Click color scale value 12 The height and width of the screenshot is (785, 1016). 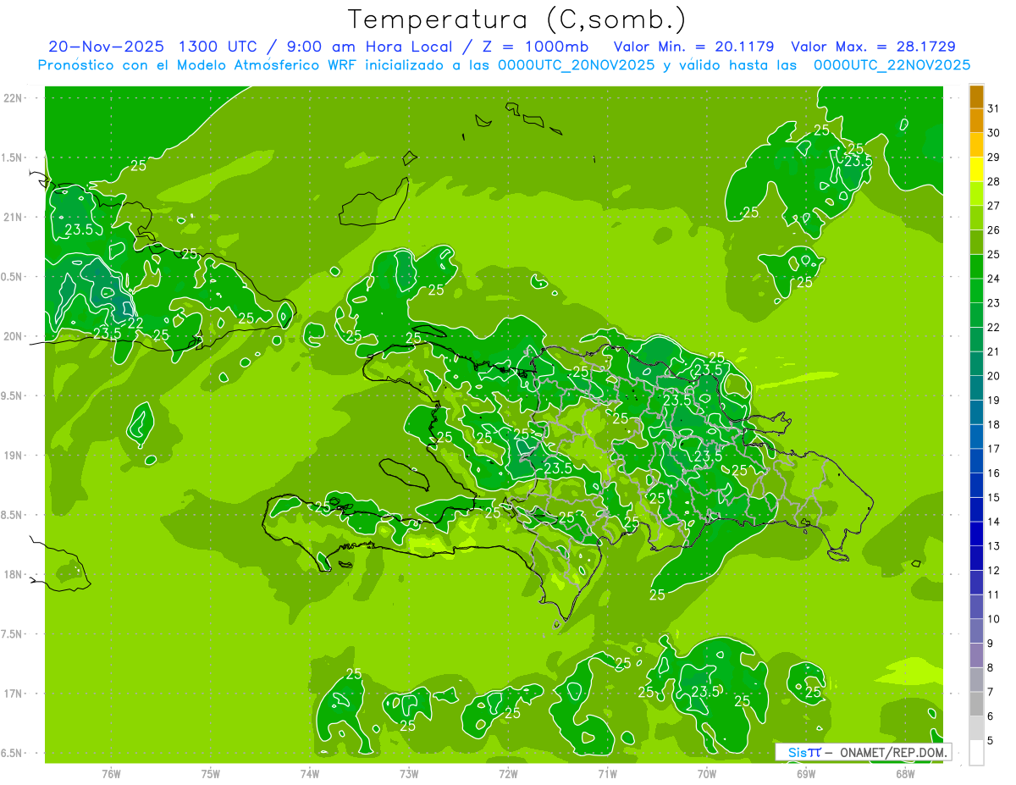993,571
